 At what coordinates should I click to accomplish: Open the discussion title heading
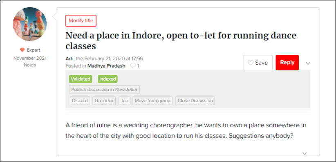click(x=181, y=40)
